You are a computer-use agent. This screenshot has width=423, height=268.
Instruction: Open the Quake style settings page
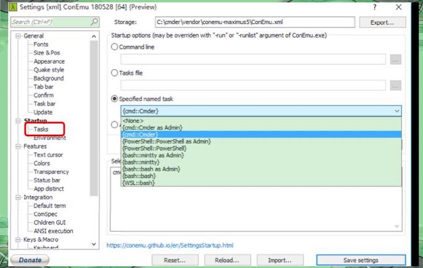(49, 70)
